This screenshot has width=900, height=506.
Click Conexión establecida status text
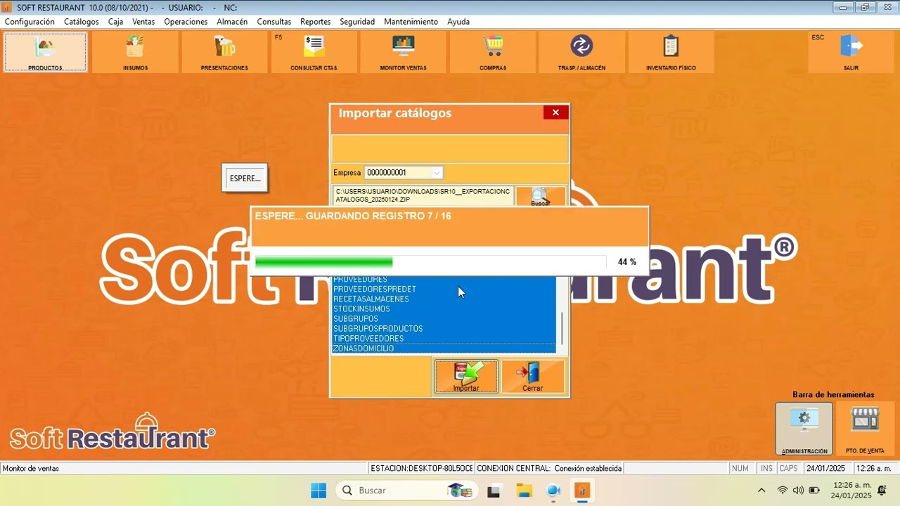click(x=588, y=468)
